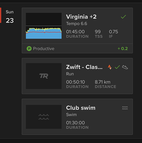This screenshot has height=143, width=142.
Task: Open the Club swim workout title
Action: click(x=81, y=108)
